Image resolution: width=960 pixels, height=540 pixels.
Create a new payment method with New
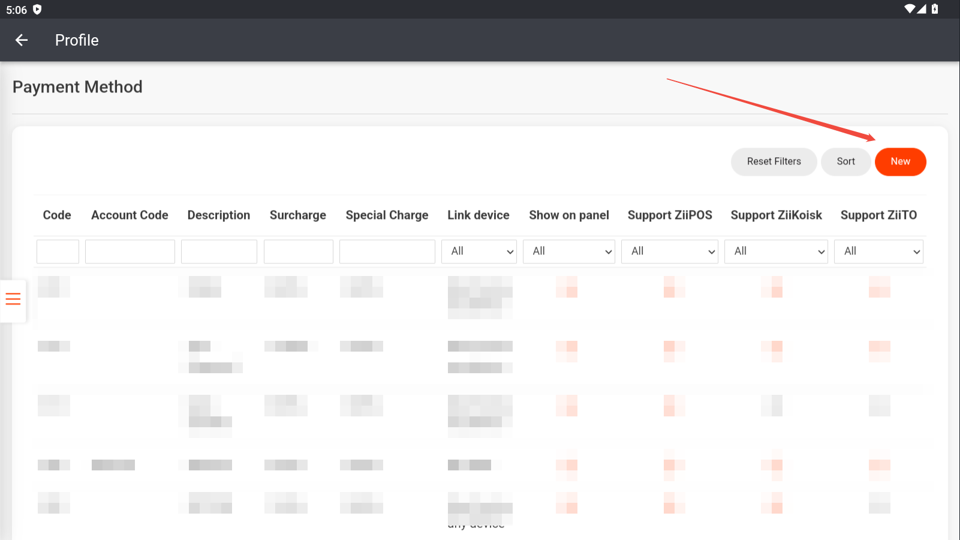pos(900,161)
